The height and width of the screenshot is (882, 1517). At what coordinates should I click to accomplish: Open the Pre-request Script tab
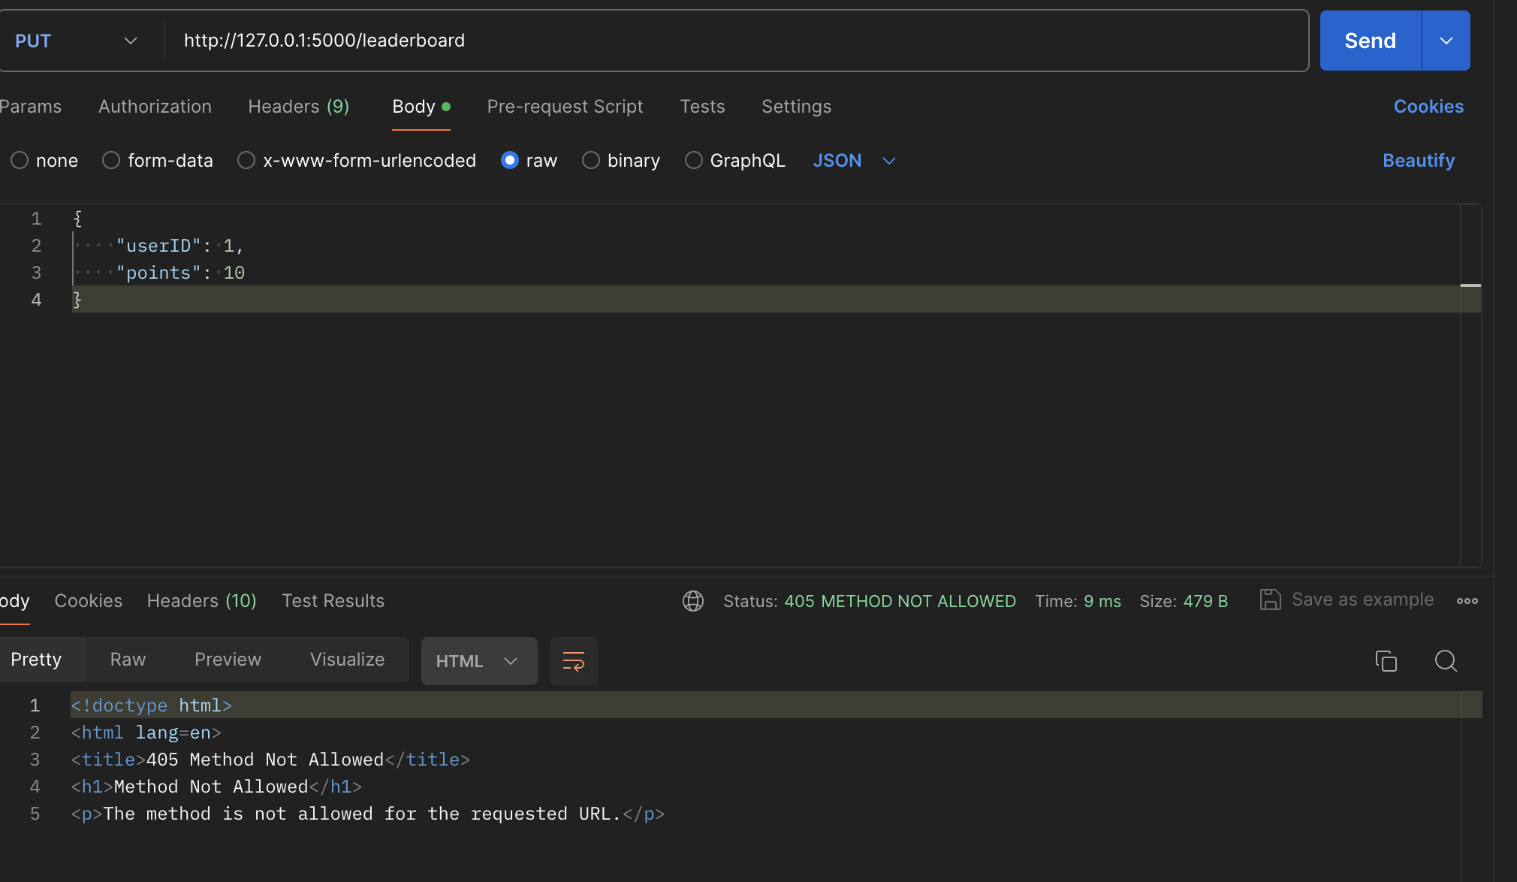pyautogui.click(x=565, y=107)
